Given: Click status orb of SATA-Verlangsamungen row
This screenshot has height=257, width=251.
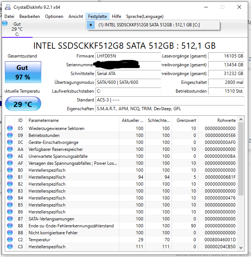Looking at the screenshot, I should (10, 219).
